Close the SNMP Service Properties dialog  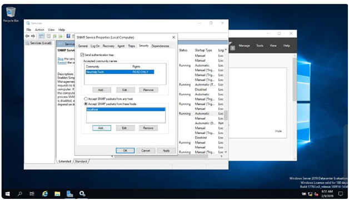[173, 37]
